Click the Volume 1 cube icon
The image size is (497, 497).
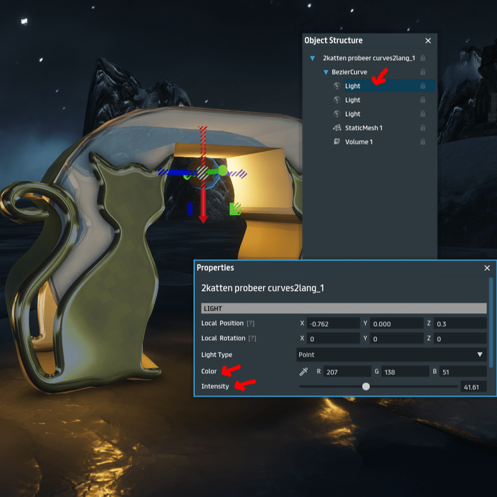click(337, 142)
